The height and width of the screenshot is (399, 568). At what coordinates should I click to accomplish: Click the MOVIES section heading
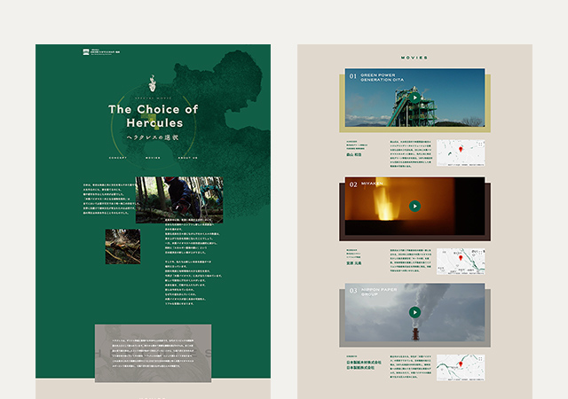pyautogui.click(x=414, y=58)
